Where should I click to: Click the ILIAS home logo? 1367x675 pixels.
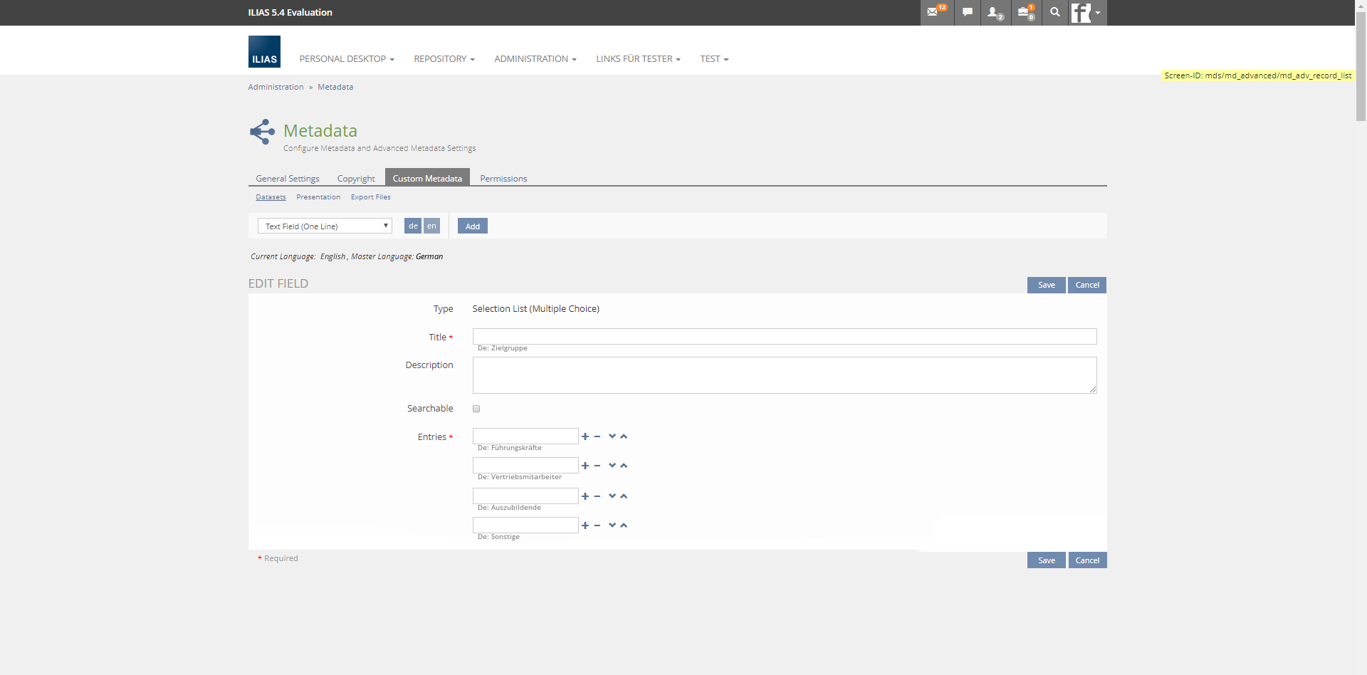point(264,52)
